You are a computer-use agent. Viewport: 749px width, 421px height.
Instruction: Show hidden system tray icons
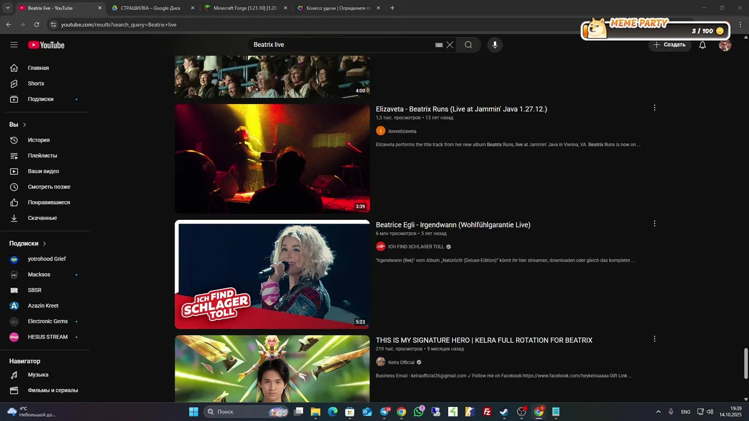click(658, 412)
